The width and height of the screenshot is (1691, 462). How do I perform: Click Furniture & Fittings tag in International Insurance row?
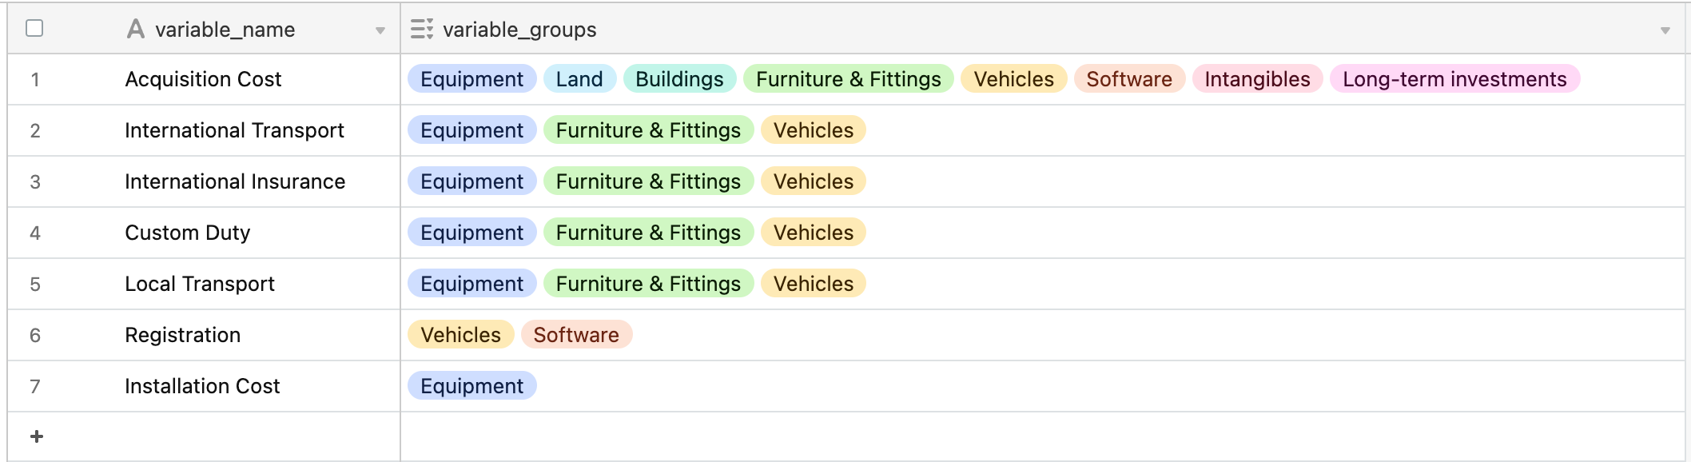pyautogui.click(x=649, y=181)
